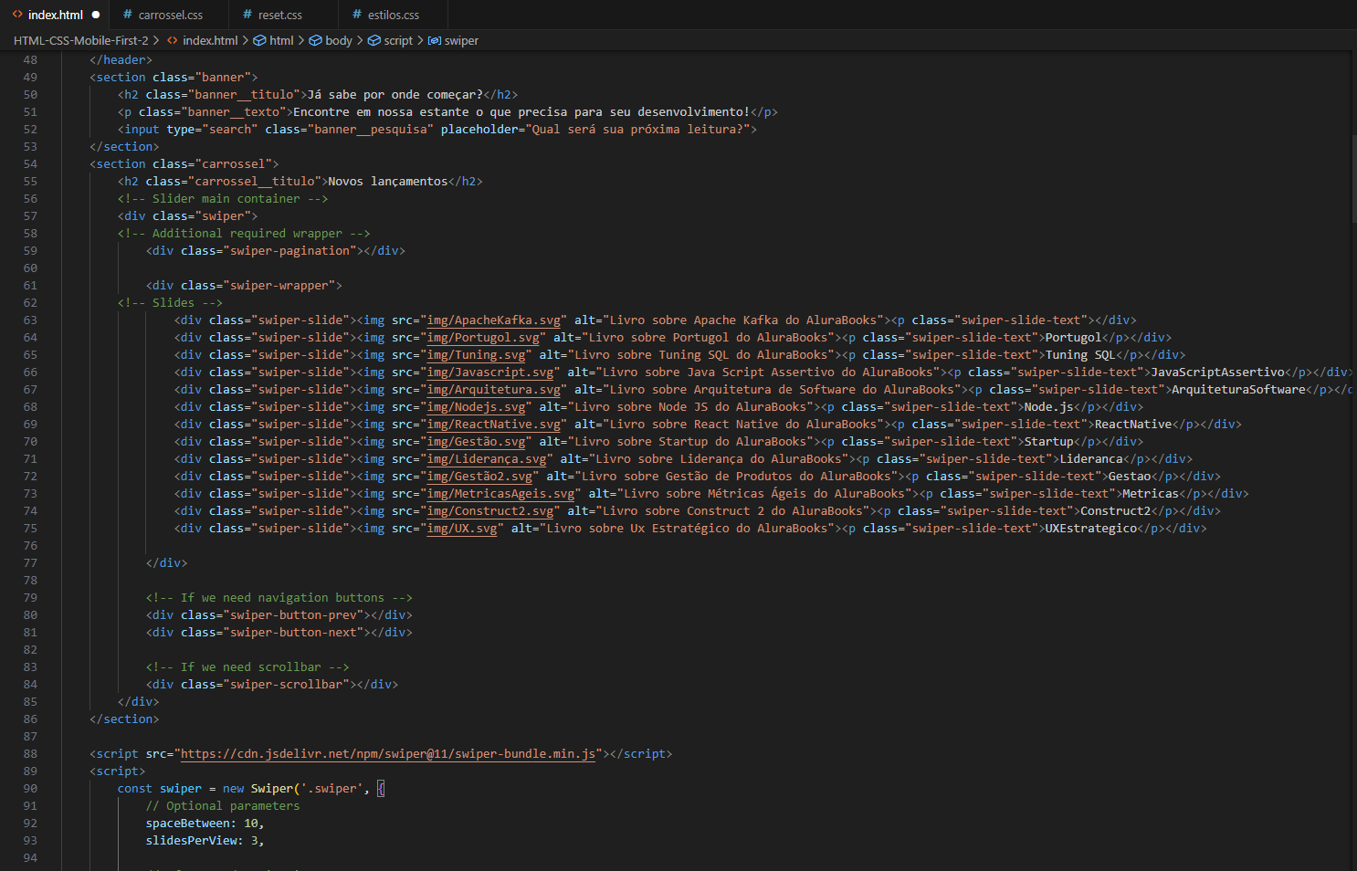Follow the img/Arquitetura.svg link

pyautogui.click(x=494, y=390)
